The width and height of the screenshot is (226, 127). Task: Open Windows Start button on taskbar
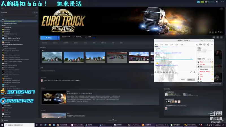point(2,125)
